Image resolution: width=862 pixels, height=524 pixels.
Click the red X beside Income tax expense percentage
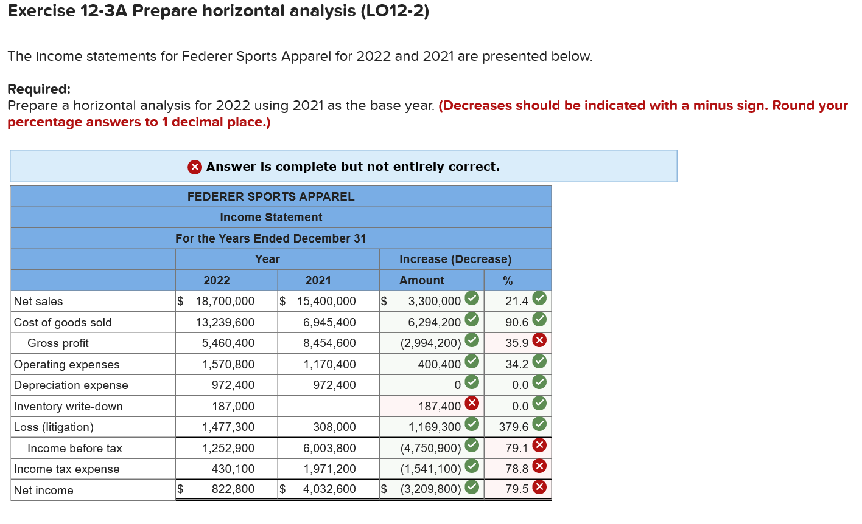pyautogui.click(x=541, y=466)
